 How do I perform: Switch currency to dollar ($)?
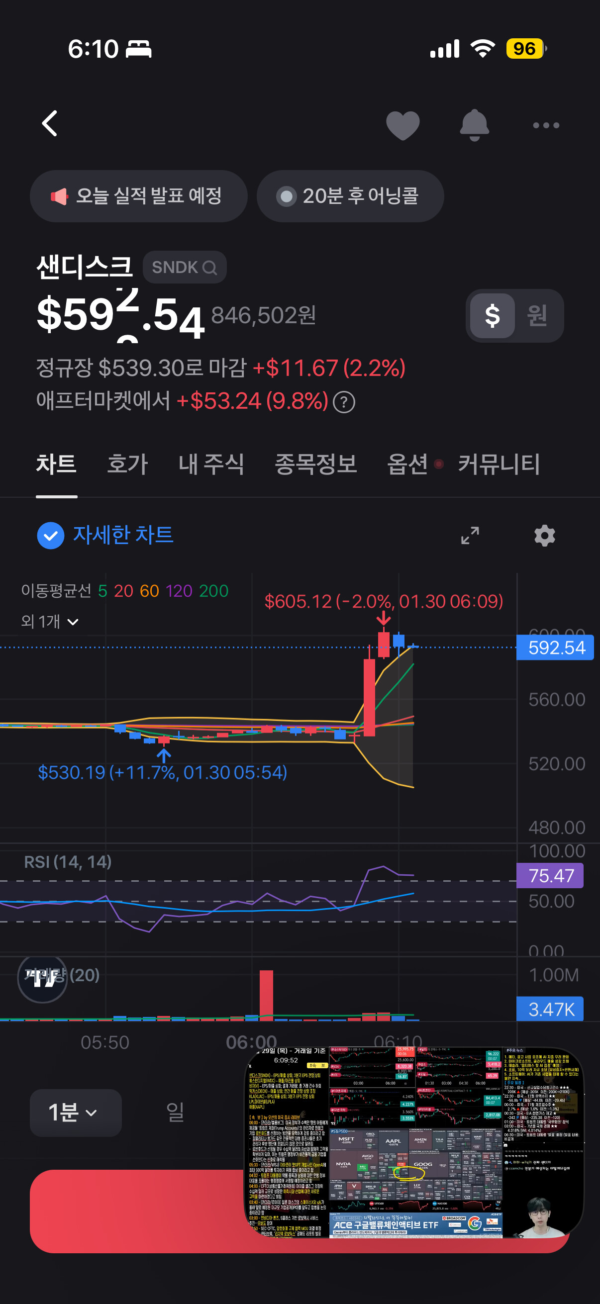coord(492,316)
